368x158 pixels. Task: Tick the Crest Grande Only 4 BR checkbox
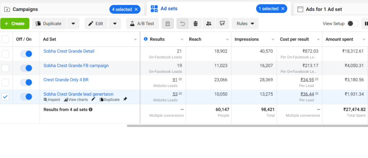(x=5, y=82)
